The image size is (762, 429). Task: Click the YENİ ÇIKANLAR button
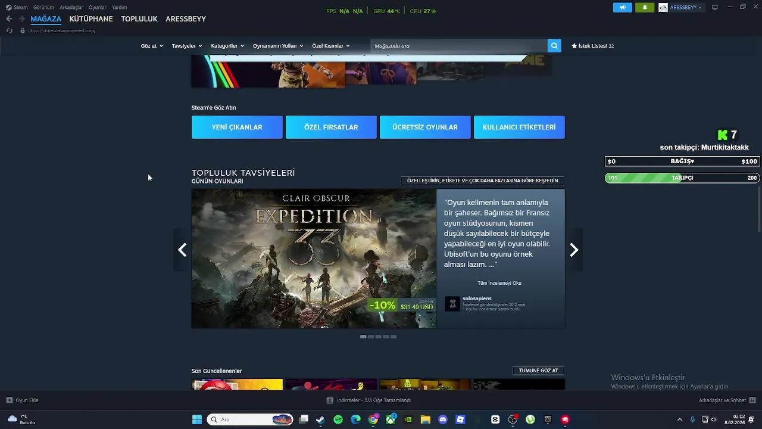click(x=237, y=127)
